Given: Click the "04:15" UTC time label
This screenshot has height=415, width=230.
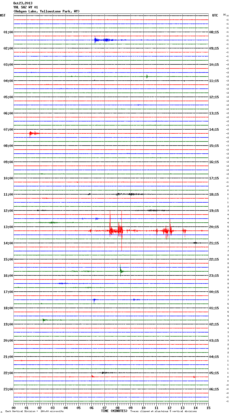Looking at the screenshot, I should click(x=214, y=357).
